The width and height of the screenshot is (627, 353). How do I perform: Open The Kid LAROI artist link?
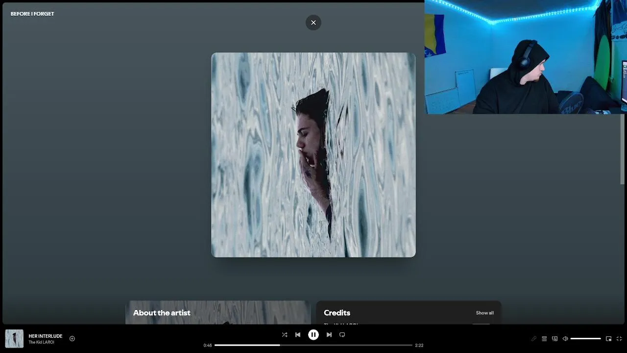point(42,342)
